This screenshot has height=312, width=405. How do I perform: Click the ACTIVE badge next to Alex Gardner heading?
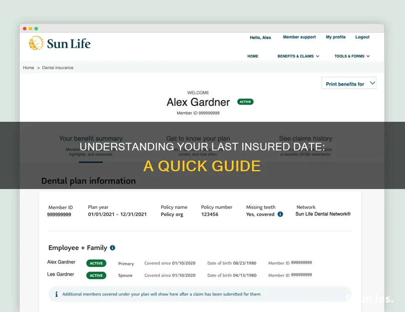(245, 102)
